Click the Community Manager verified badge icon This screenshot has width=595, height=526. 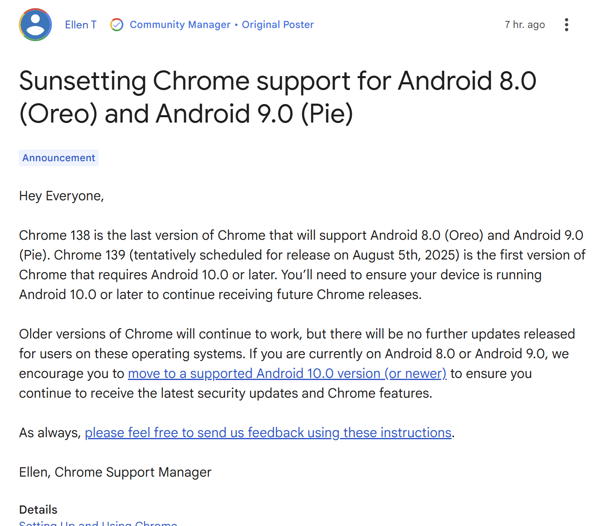pyautogui.click(x=117, y=25)
